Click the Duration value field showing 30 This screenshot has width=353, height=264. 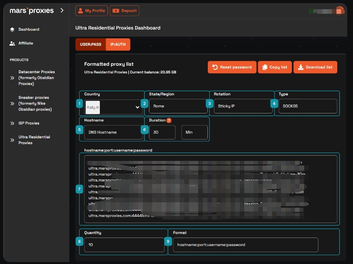162,132
